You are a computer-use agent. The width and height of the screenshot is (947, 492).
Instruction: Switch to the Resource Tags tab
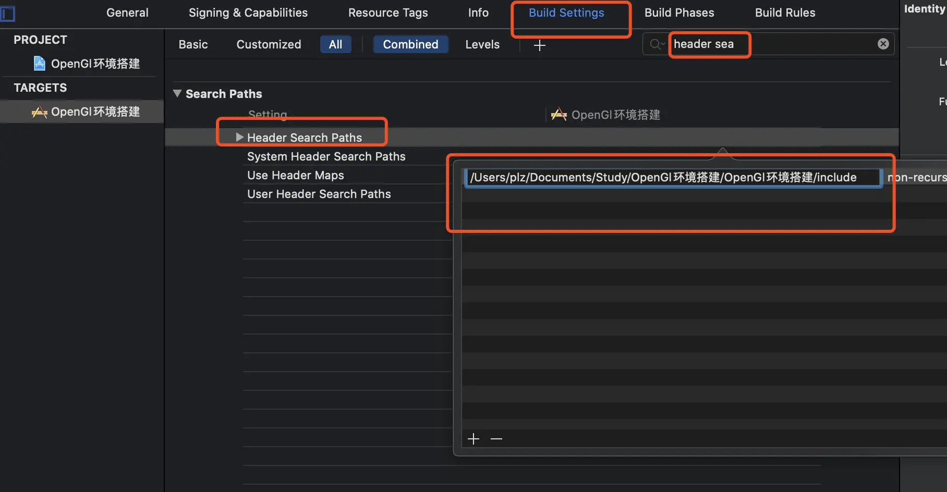(388, 13)
